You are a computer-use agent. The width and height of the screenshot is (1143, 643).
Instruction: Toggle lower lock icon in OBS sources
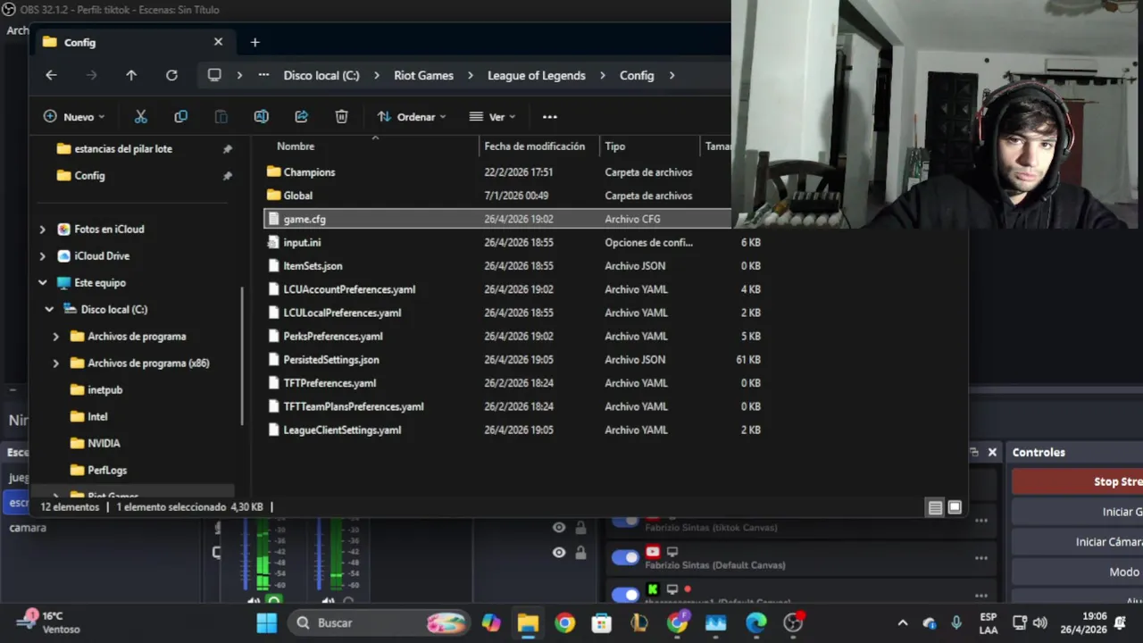[580, 553]
